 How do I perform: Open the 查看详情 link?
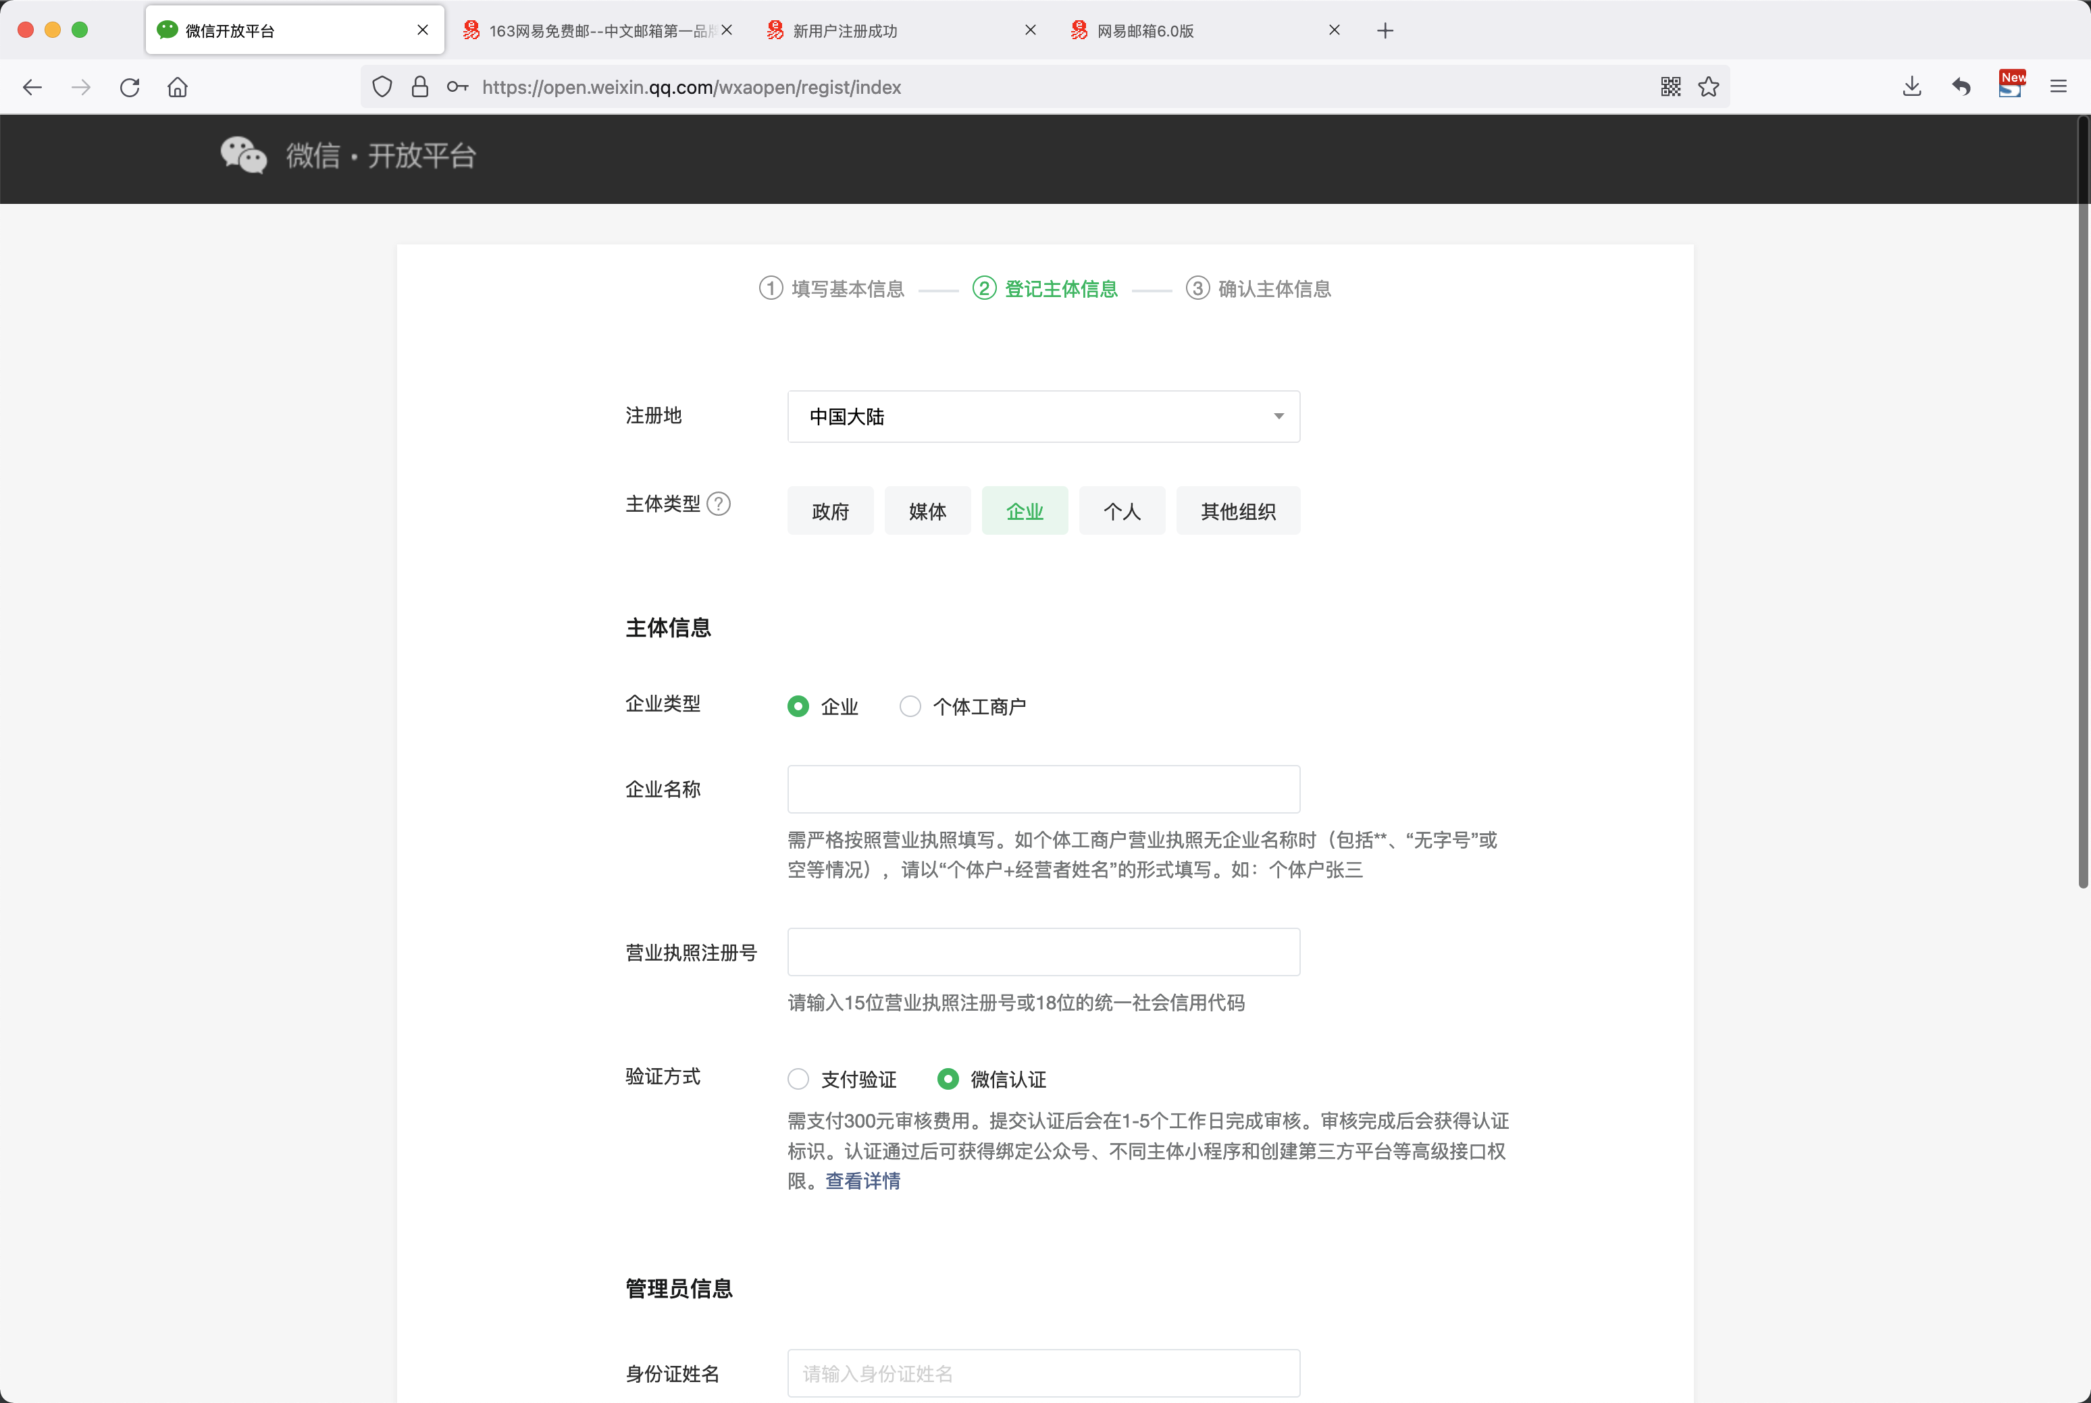tap(862, 1181)
